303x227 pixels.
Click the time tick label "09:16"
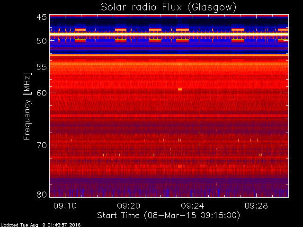(x=65, y=206)
